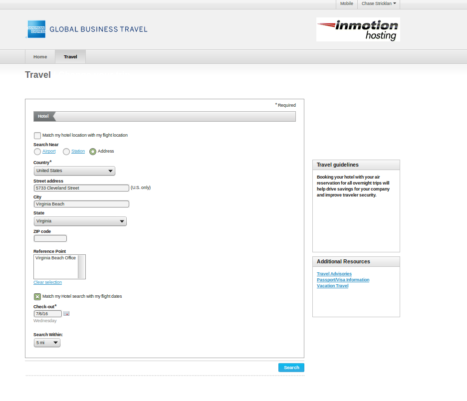Click the ZIP code input field
Viewport: 467px width, 401px height.
pos(50,238)
